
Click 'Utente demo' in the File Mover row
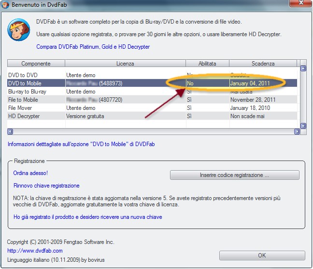(x=126, y=108)
